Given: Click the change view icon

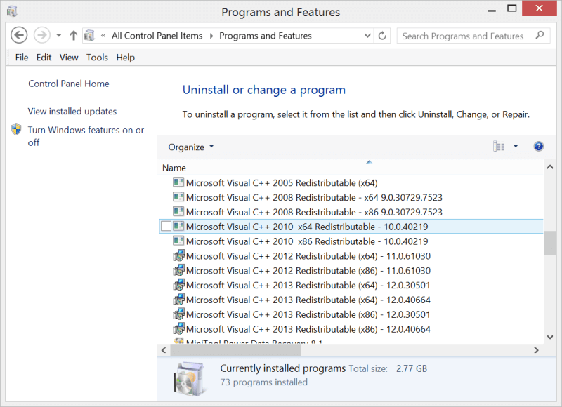Looking at the screenshot, I should tap(499, 146).
